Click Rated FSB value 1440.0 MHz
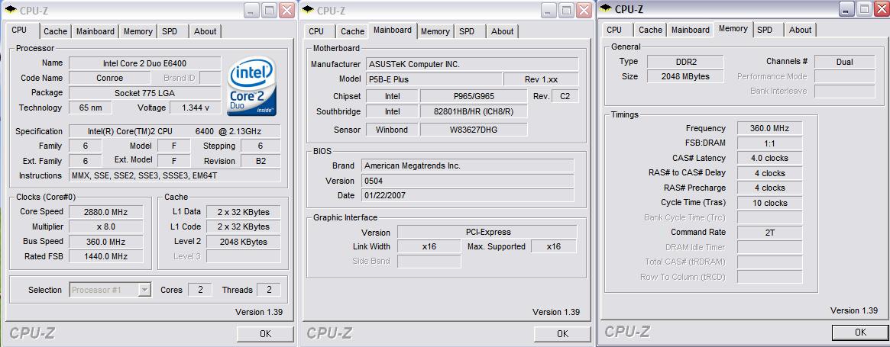The image size is (890, 347). point(106,256)
